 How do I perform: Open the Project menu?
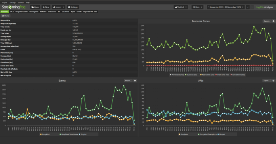pyautogui.click(x=4, y=3)
